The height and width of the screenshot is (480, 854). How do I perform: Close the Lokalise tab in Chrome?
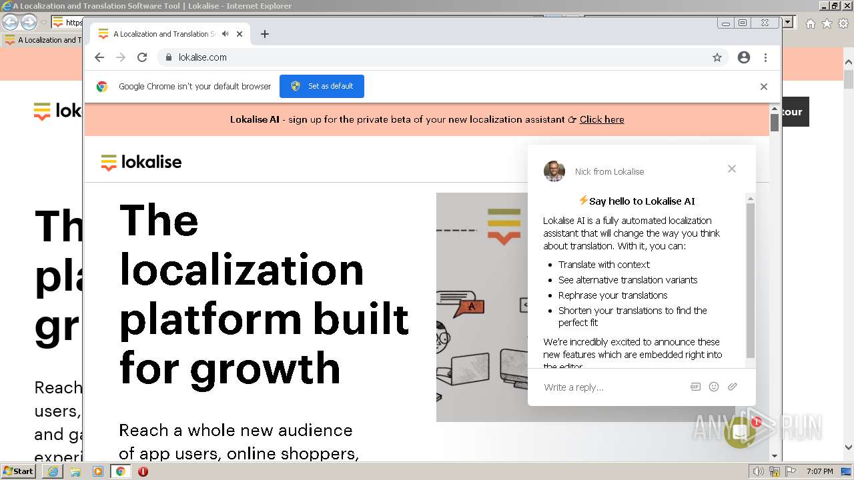tap(240, 34)
